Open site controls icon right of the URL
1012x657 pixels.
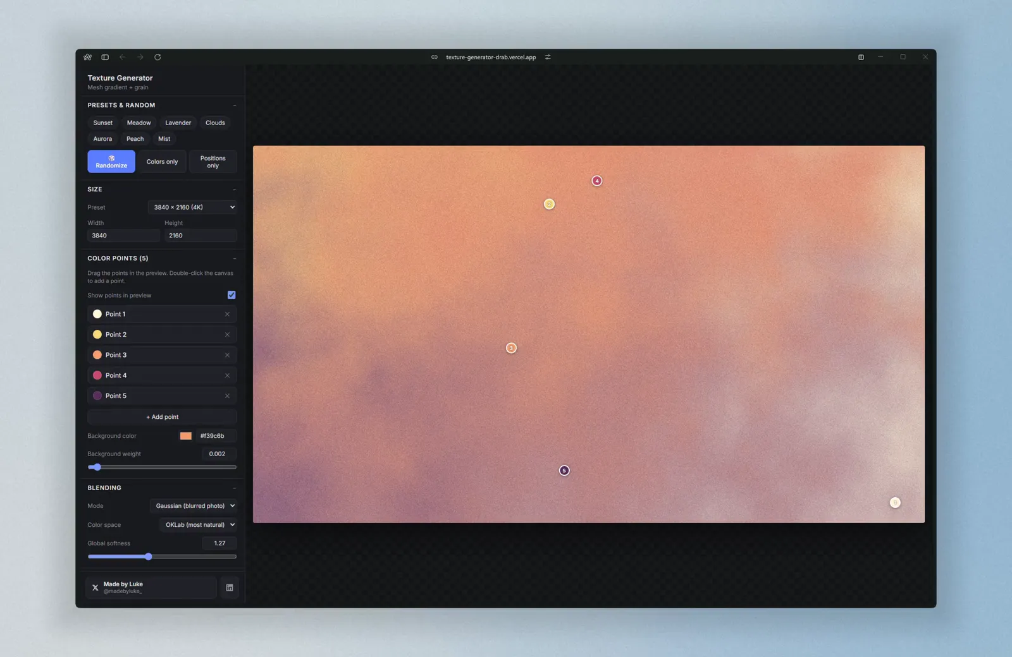[548, 57]
